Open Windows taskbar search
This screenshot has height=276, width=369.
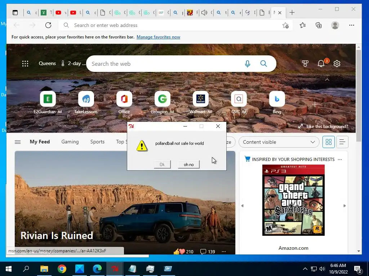26,269
